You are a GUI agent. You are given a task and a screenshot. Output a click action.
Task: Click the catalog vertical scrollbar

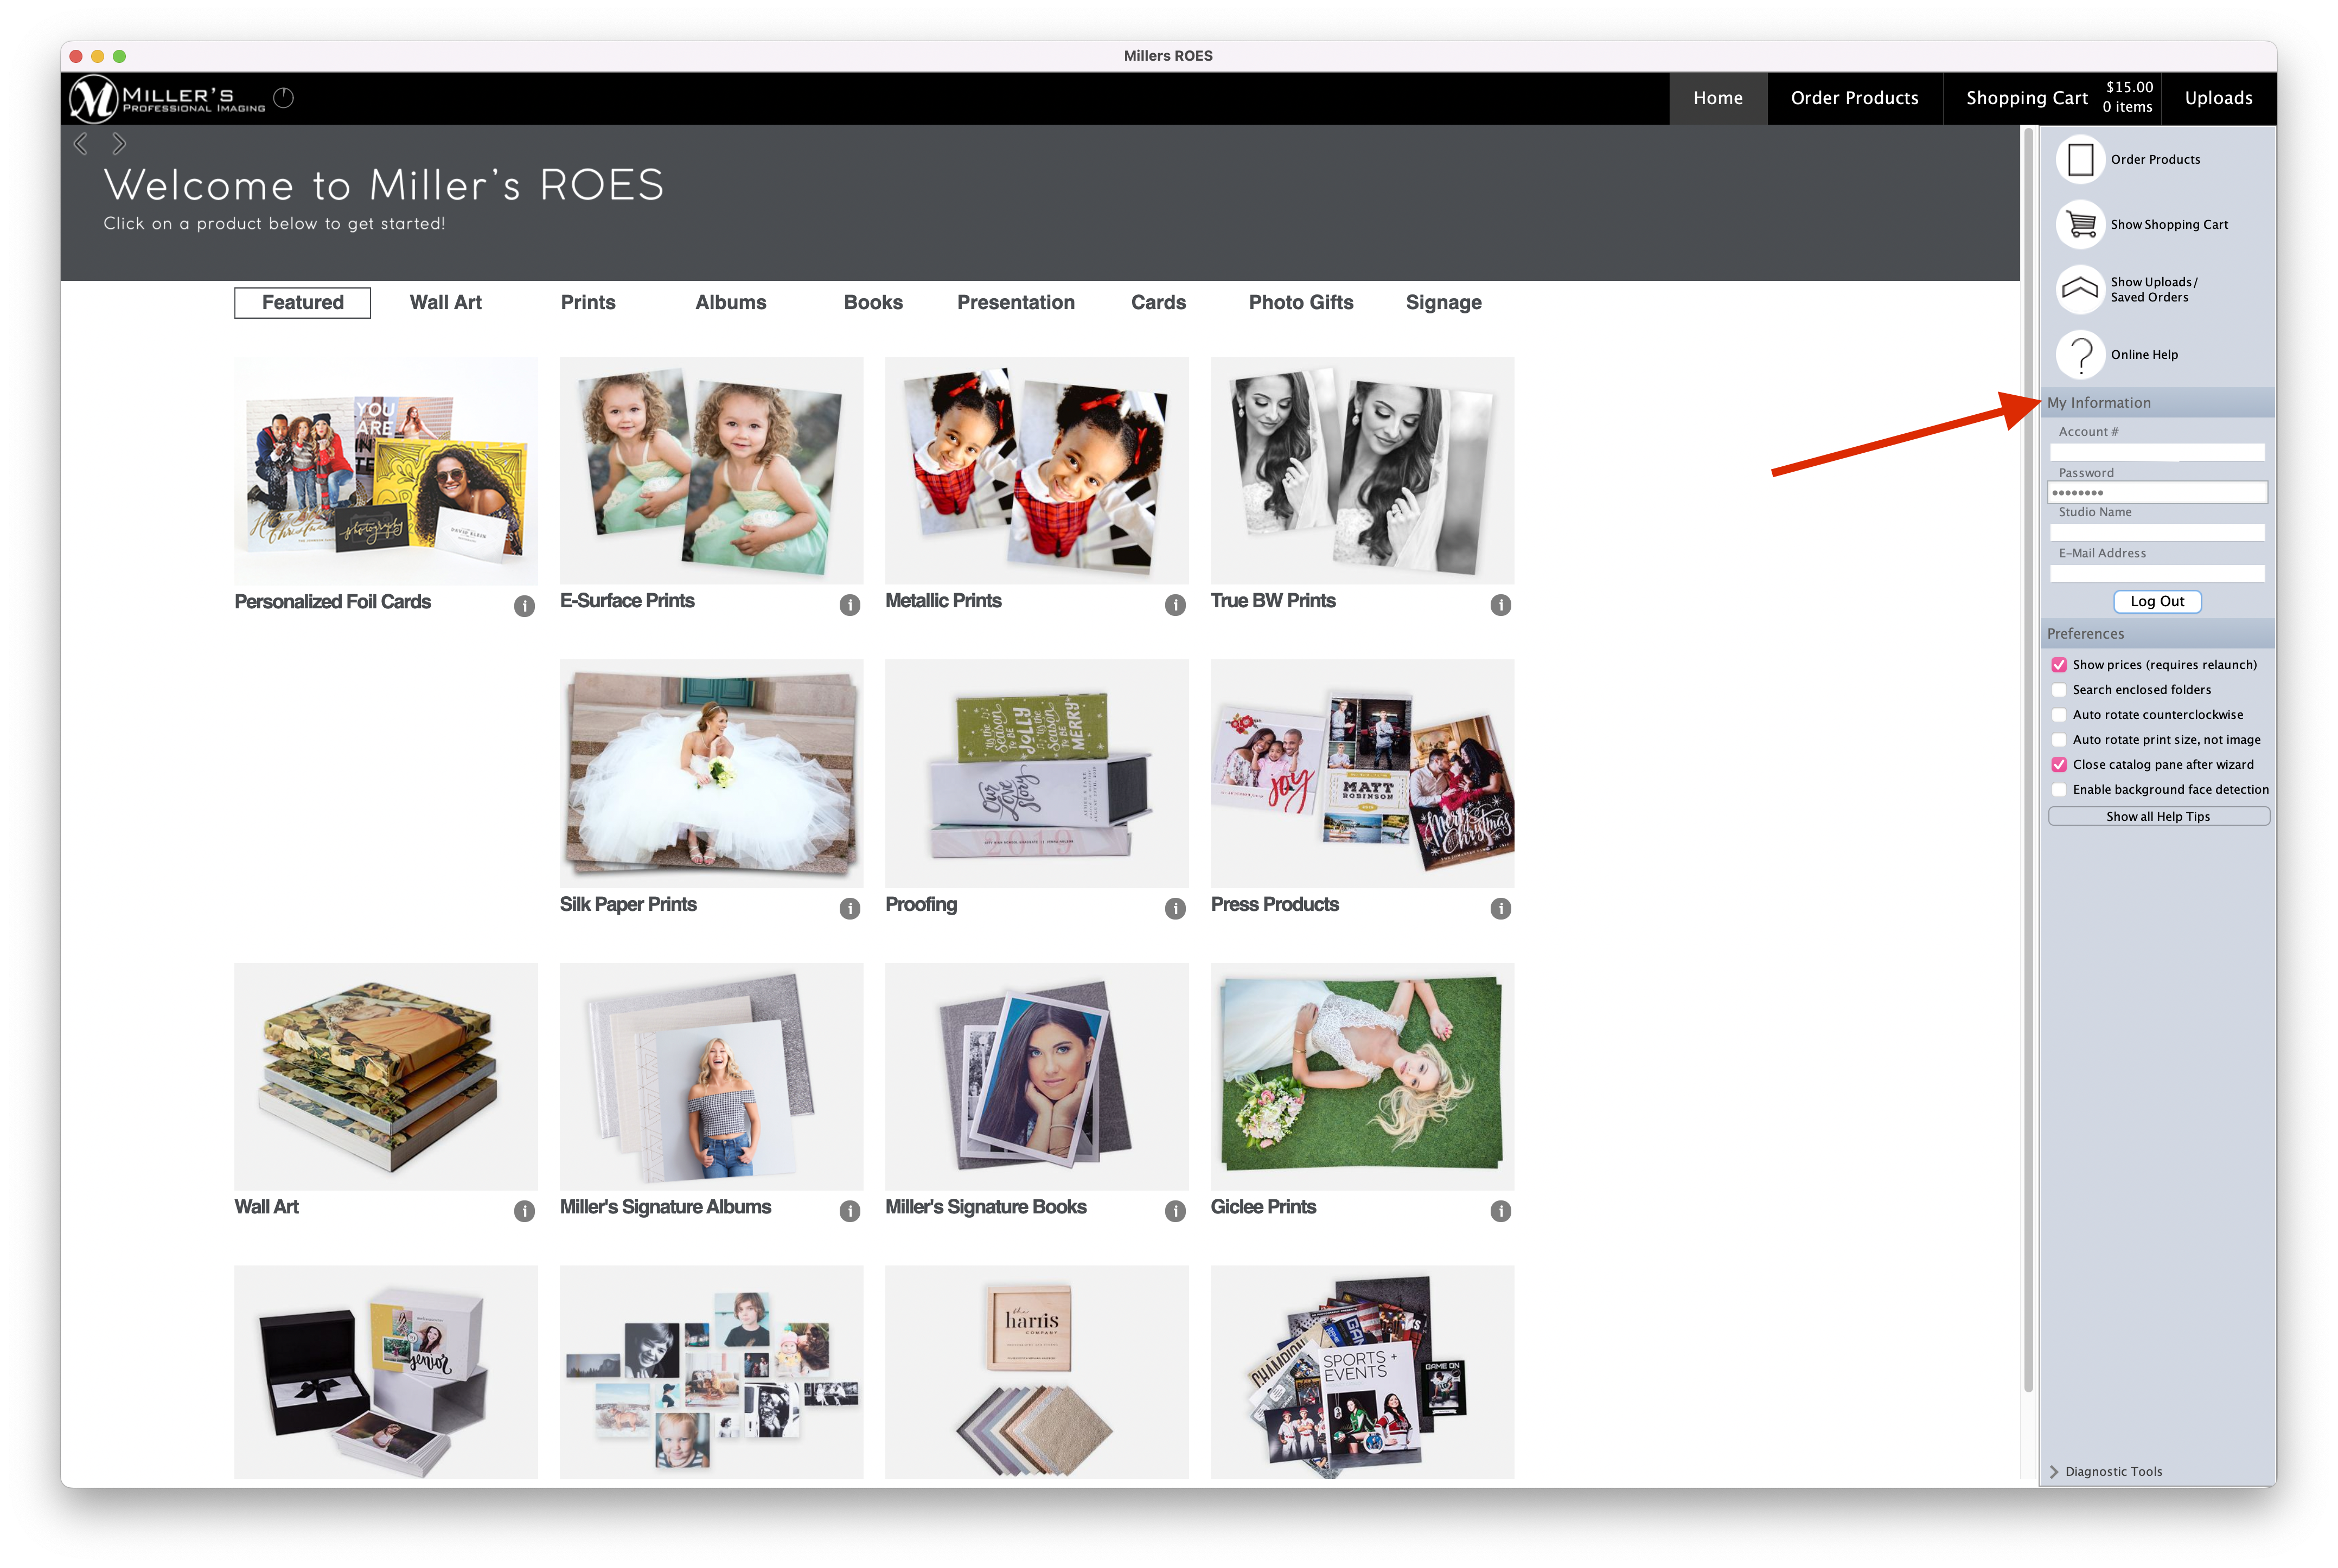tap(2028, 760)
